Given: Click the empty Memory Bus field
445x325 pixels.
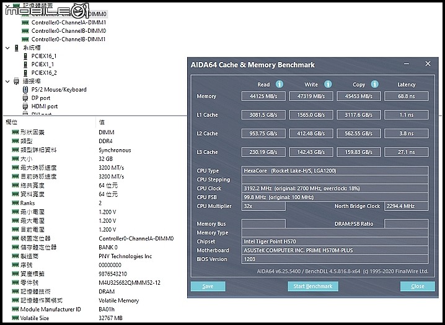Looking at the screenshot, I should pos(263,223).
